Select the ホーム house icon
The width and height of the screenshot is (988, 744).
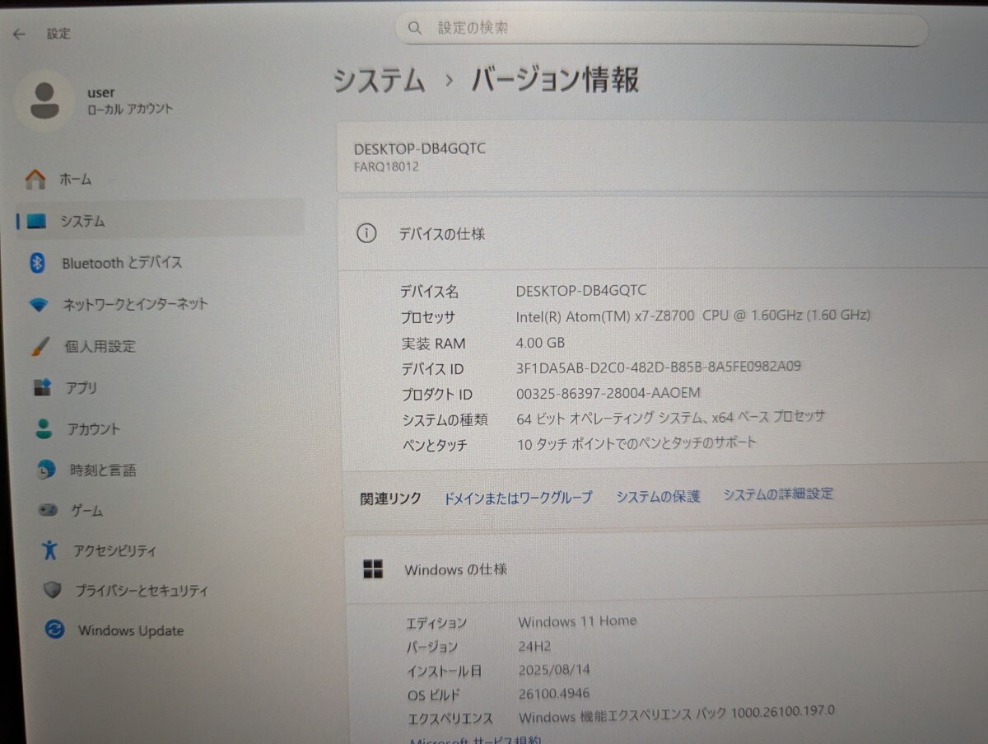[35, 179]
